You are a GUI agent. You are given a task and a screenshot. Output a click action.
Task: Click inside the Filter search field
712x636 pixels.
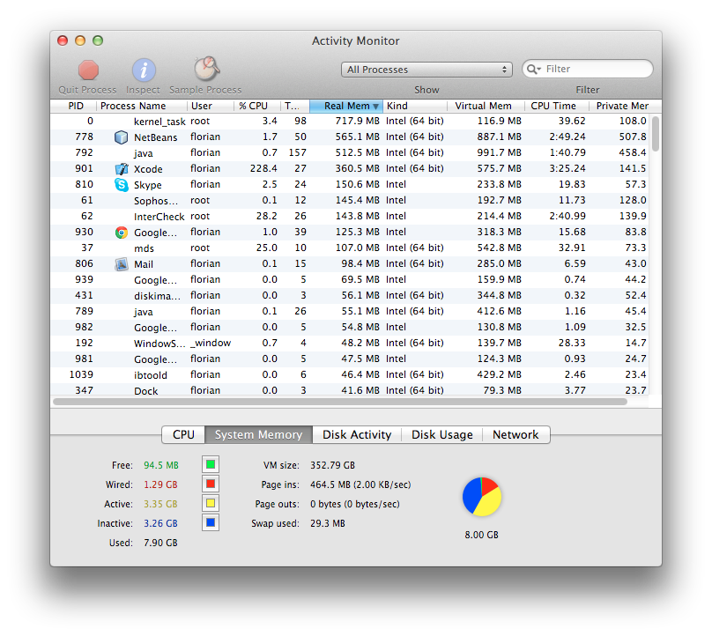coord(595,69)
